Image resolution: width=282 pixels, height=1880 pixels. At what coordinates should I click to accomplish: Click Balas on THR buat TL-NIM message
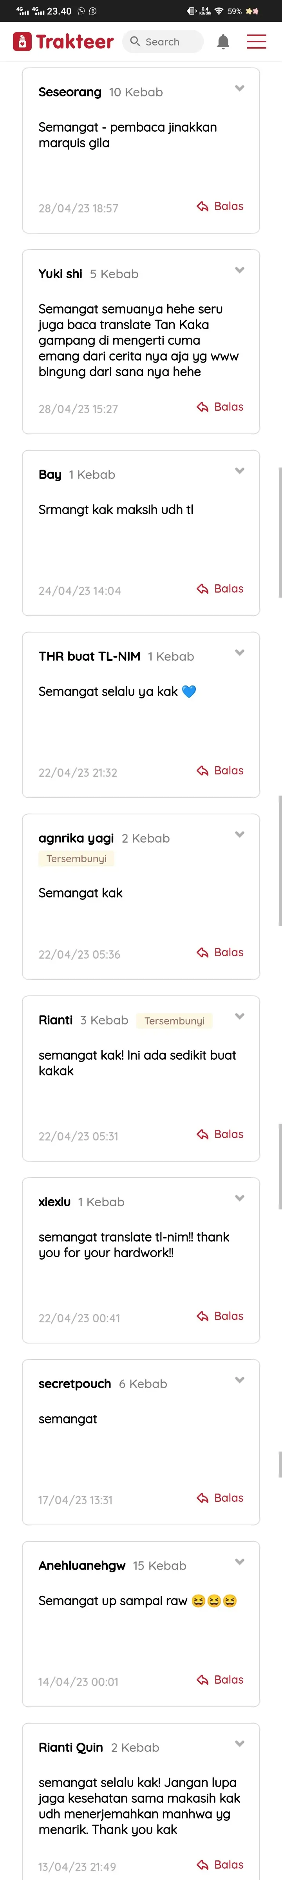tap(220, 770)
